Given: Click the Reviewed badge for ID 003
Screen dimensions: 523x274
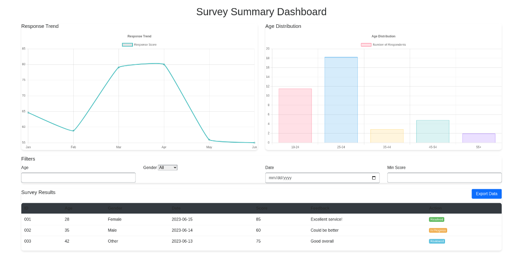Looking at the screenshot, I should click(437, 241).
